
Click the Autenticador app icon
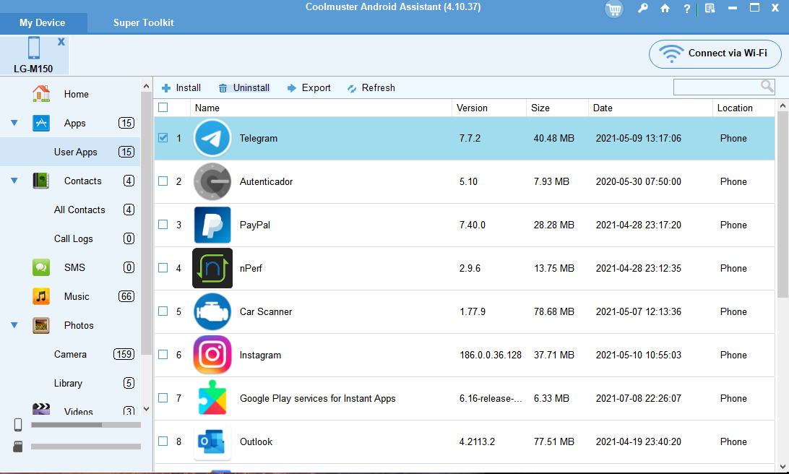[212, 181]
